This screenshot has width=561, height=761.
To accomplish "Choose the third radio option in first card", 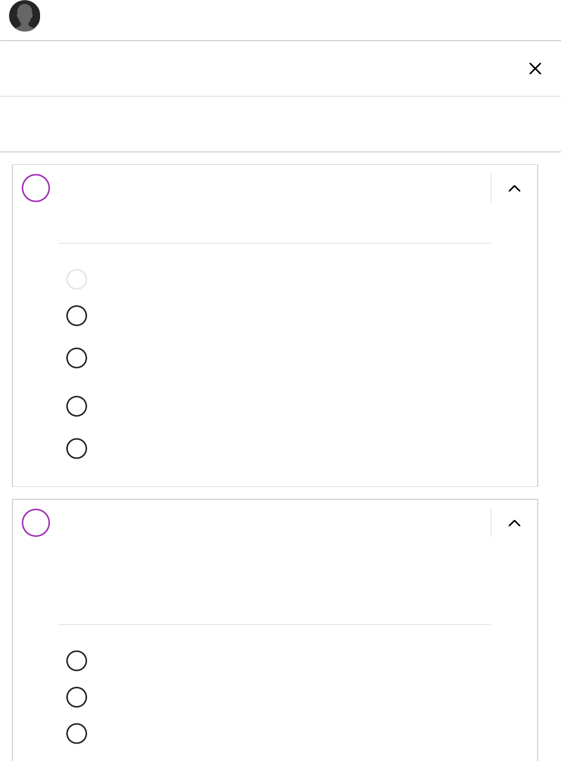I will pos(77,358).
